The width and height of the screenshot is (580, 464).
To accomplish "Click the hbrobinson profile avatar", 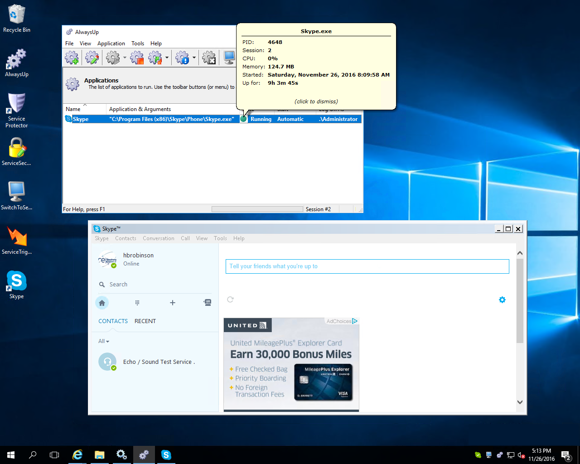I will tap(107, 260).
